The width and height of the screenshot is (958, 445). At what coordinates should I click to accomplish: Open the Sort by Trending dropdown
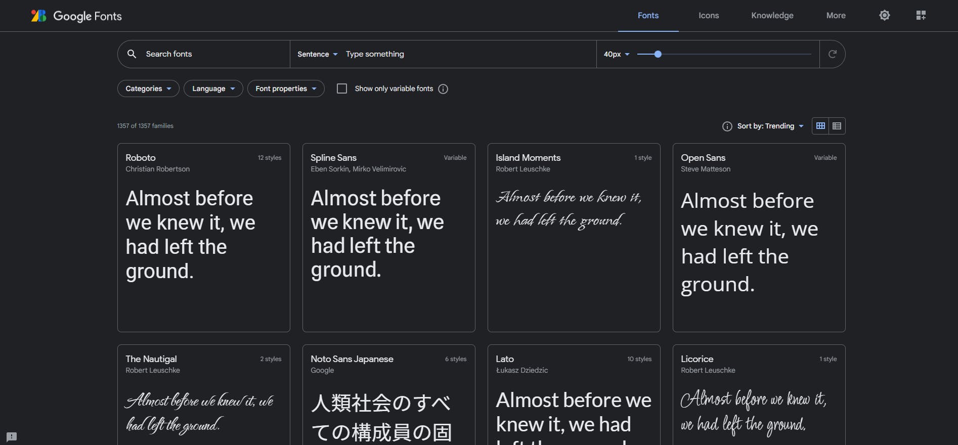pos(770,126)
